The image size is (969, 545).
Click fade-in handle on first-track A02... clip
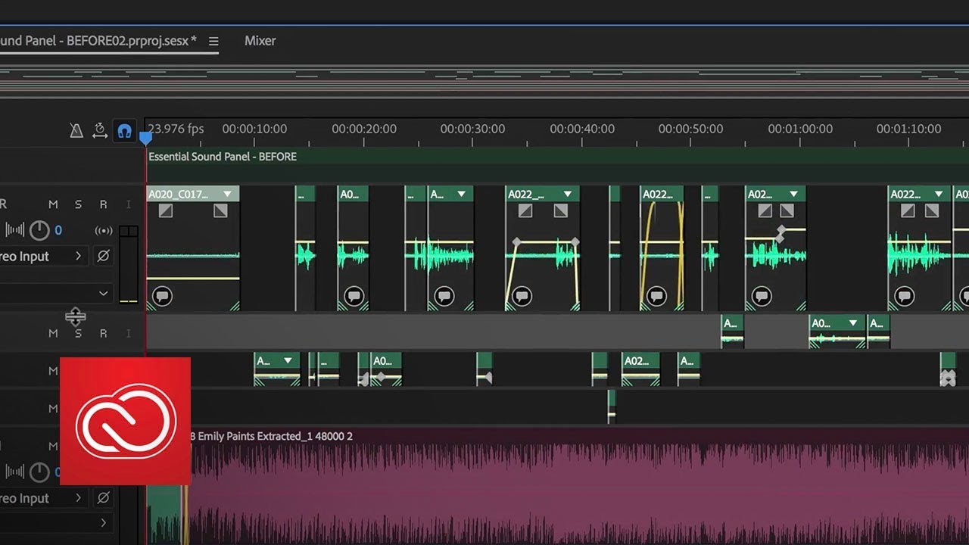click(765, 211)
